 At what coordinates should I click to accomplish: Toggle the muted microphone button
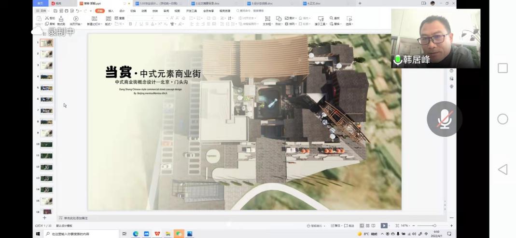click(444, 119)
